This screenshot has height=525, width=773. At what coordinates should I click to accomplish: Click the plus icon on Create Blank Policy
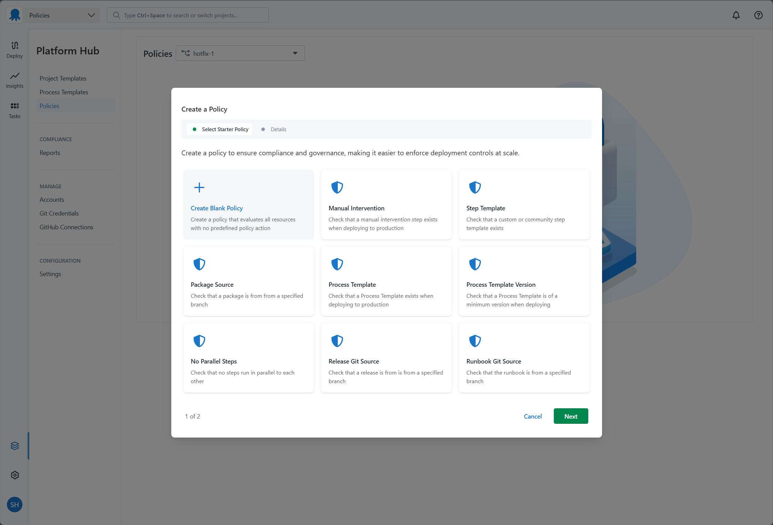point(199,187)
